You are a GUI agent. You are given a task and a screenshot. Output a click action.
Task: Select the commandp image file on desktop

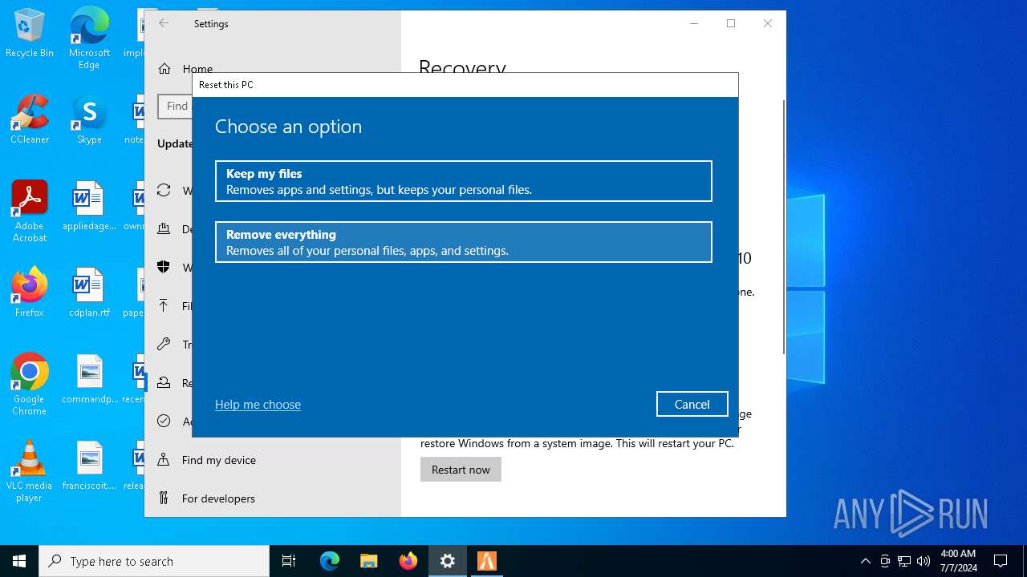(89, 379)
